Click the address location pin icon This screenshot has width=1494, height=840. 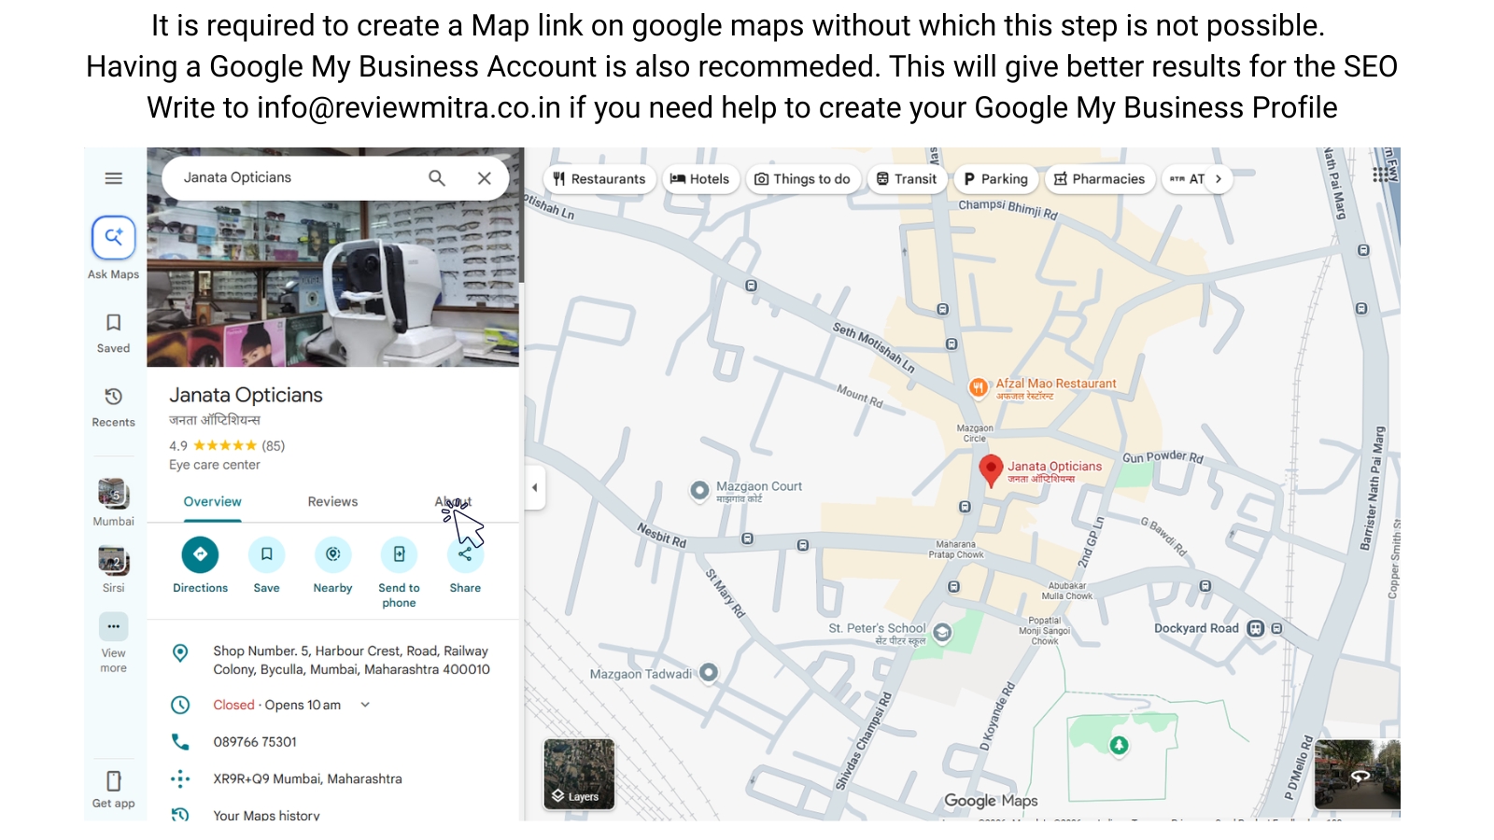point(180,653)
